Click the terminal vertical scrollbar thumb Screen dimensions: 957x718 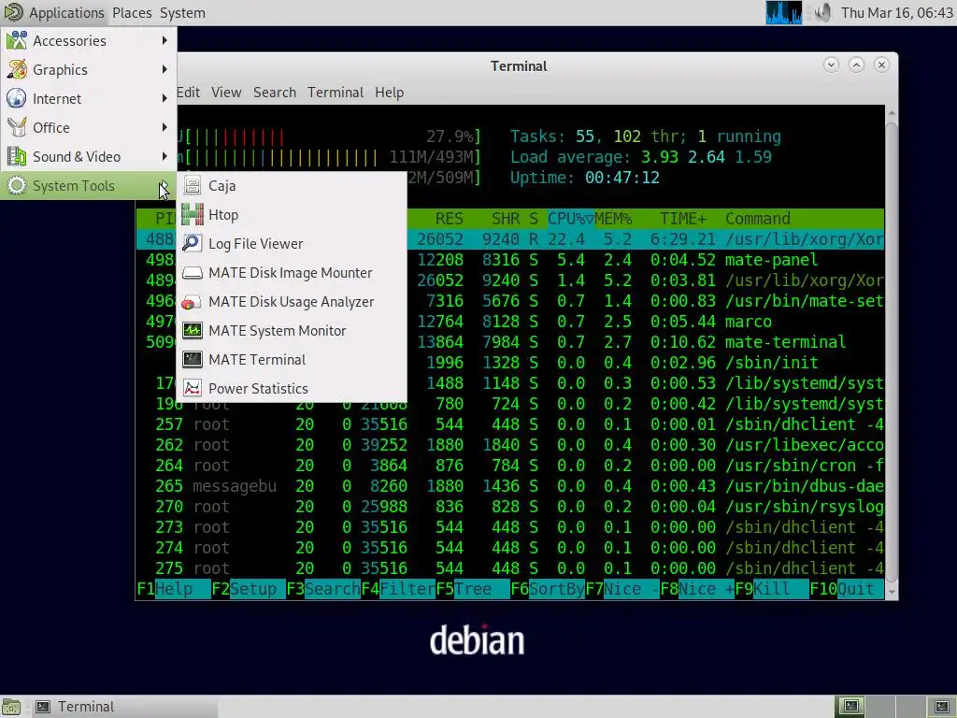click(891, 351)
